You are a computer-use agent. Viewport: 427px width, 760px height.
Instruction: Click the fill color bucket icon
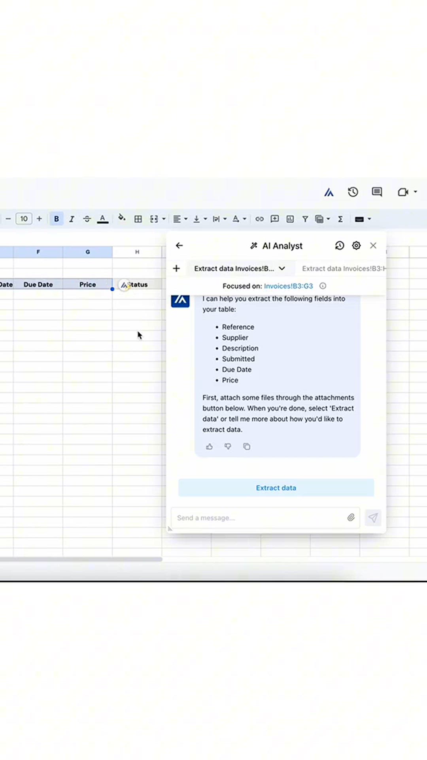click(x=122, y=218)
